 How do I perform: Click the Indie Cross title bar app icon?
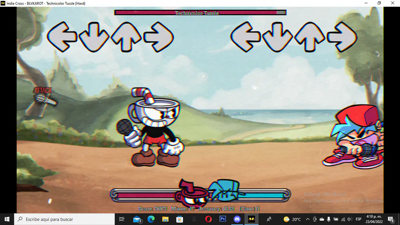pyautogui.click(x=3, y=3)
